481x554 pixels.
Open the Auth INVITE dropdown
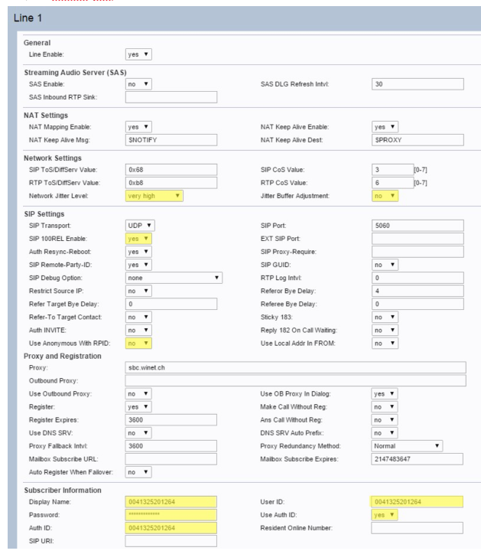point(138,330)
